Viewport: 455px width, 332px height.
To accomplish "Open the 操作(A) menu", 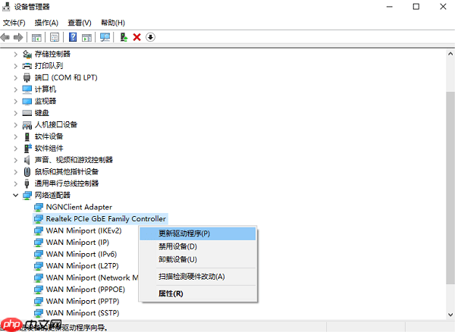I will tap(47, 23).
